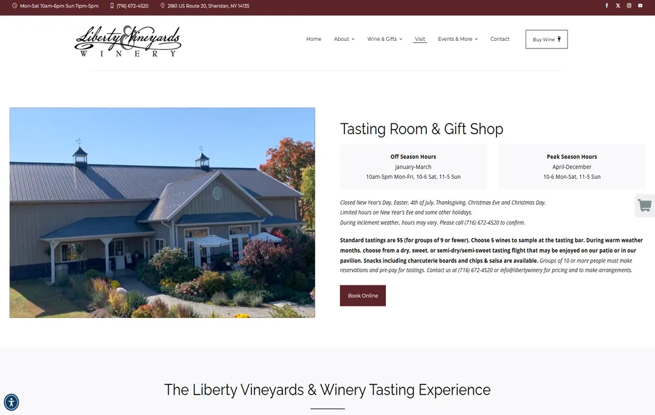Click the clock icon beside hours

[15, 6]
